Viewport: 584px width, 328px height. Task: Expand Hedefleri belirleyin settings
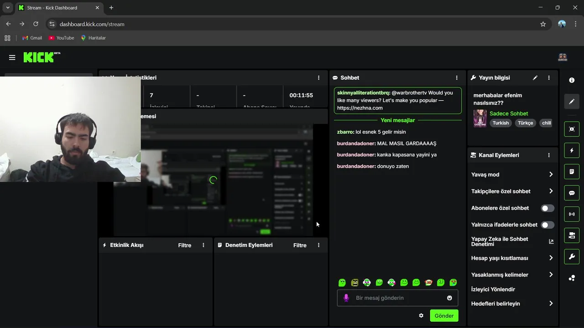[512, 304]
